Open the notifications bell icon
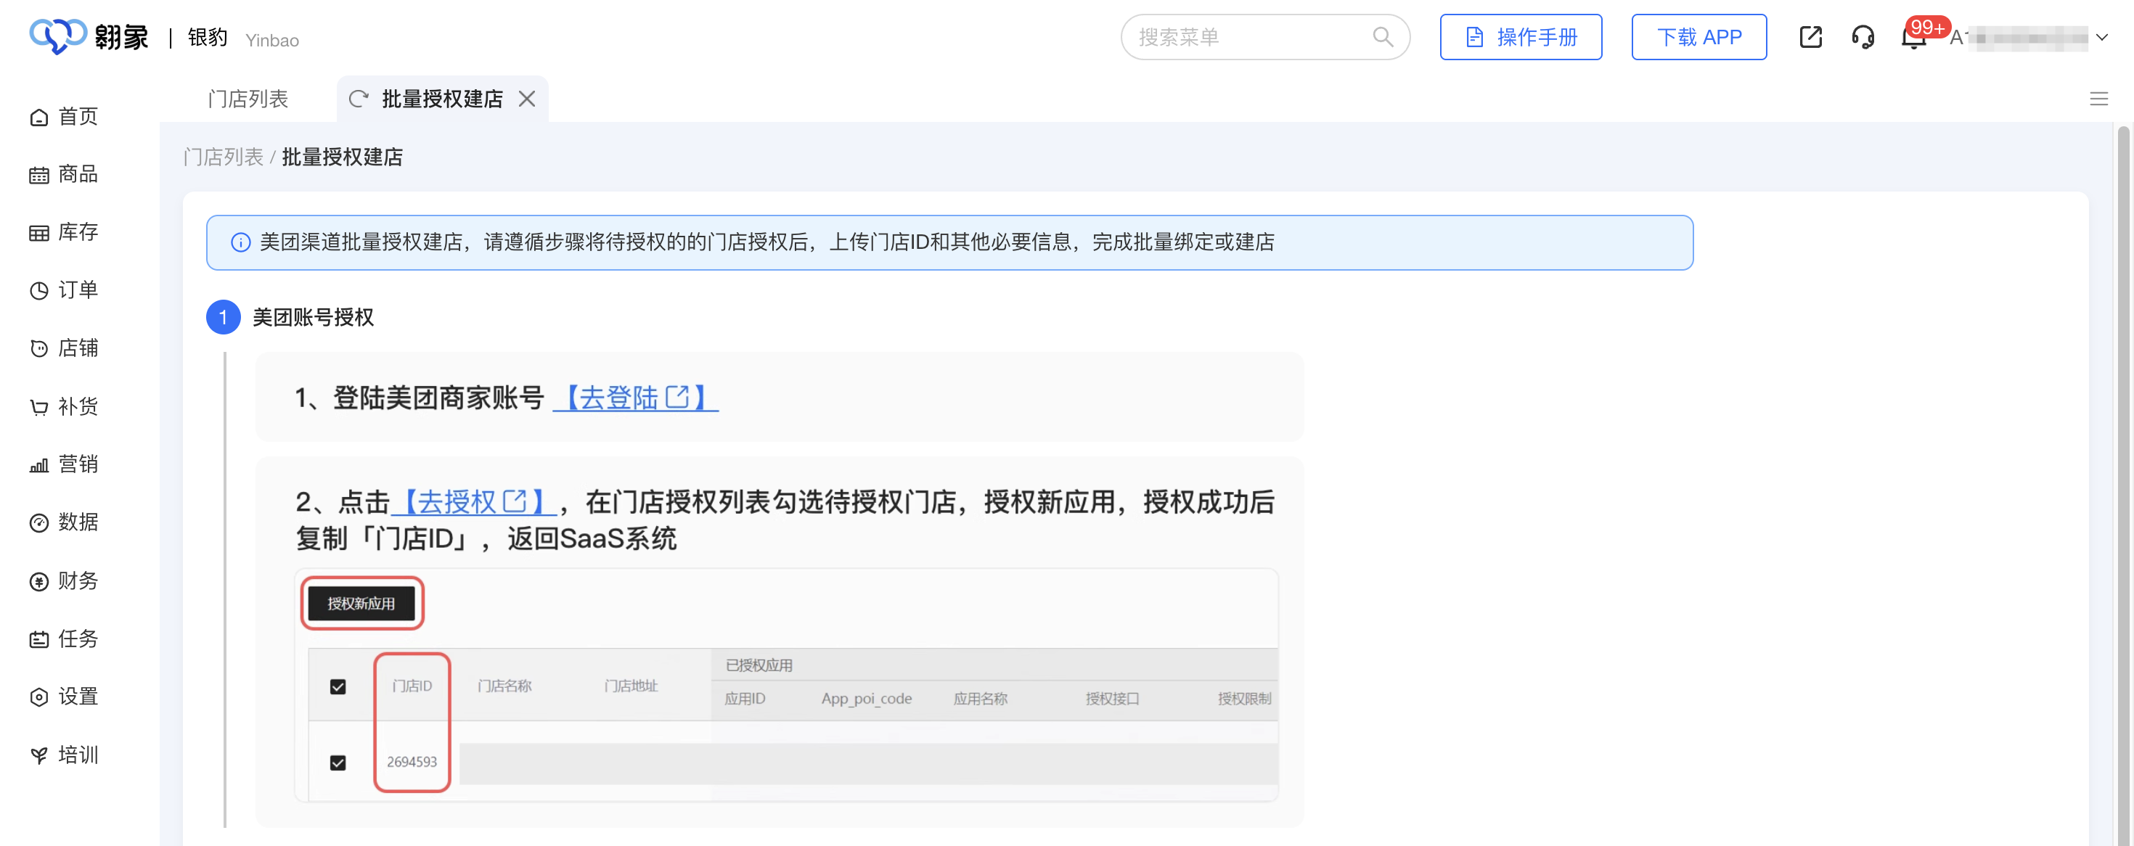This screenshot has width=2134, height=846. coord(1913,39)
